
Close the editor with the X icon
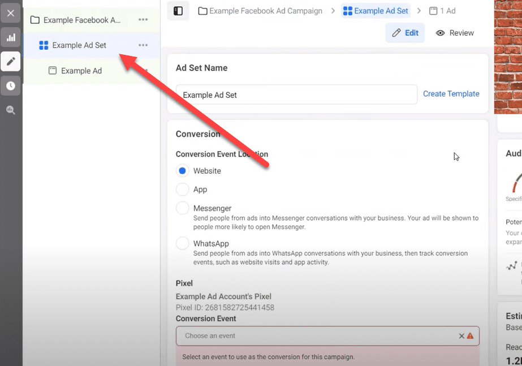coord(11,14)
